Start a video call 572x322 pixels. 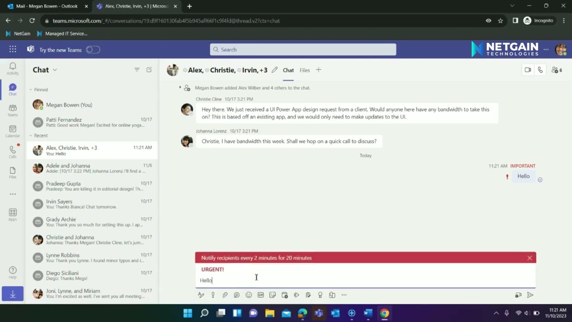[528, 70]
